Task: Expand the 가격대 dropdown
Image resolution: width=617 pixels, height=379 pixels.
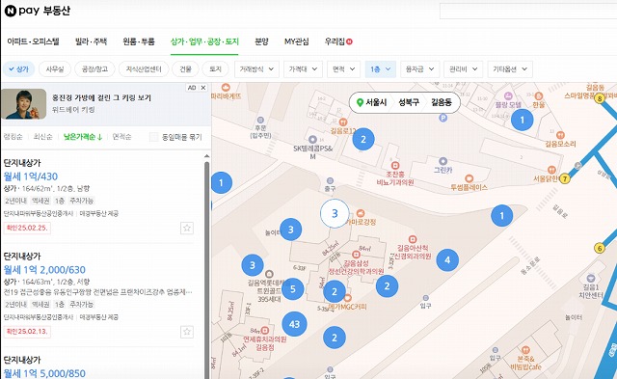Action: tap(303, 69)
